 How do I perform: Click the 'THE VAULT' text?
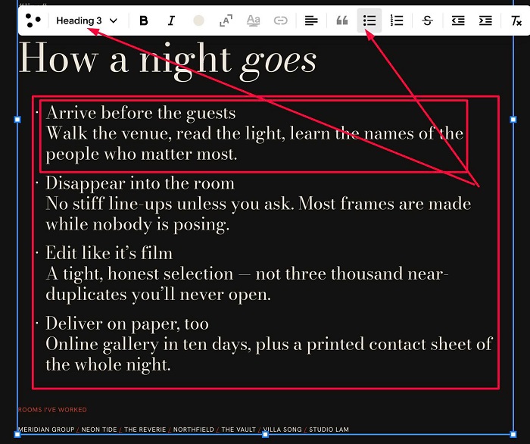238,430
